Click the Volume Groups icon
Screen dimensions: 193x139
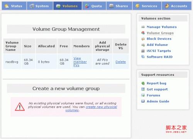coord(143,33)
